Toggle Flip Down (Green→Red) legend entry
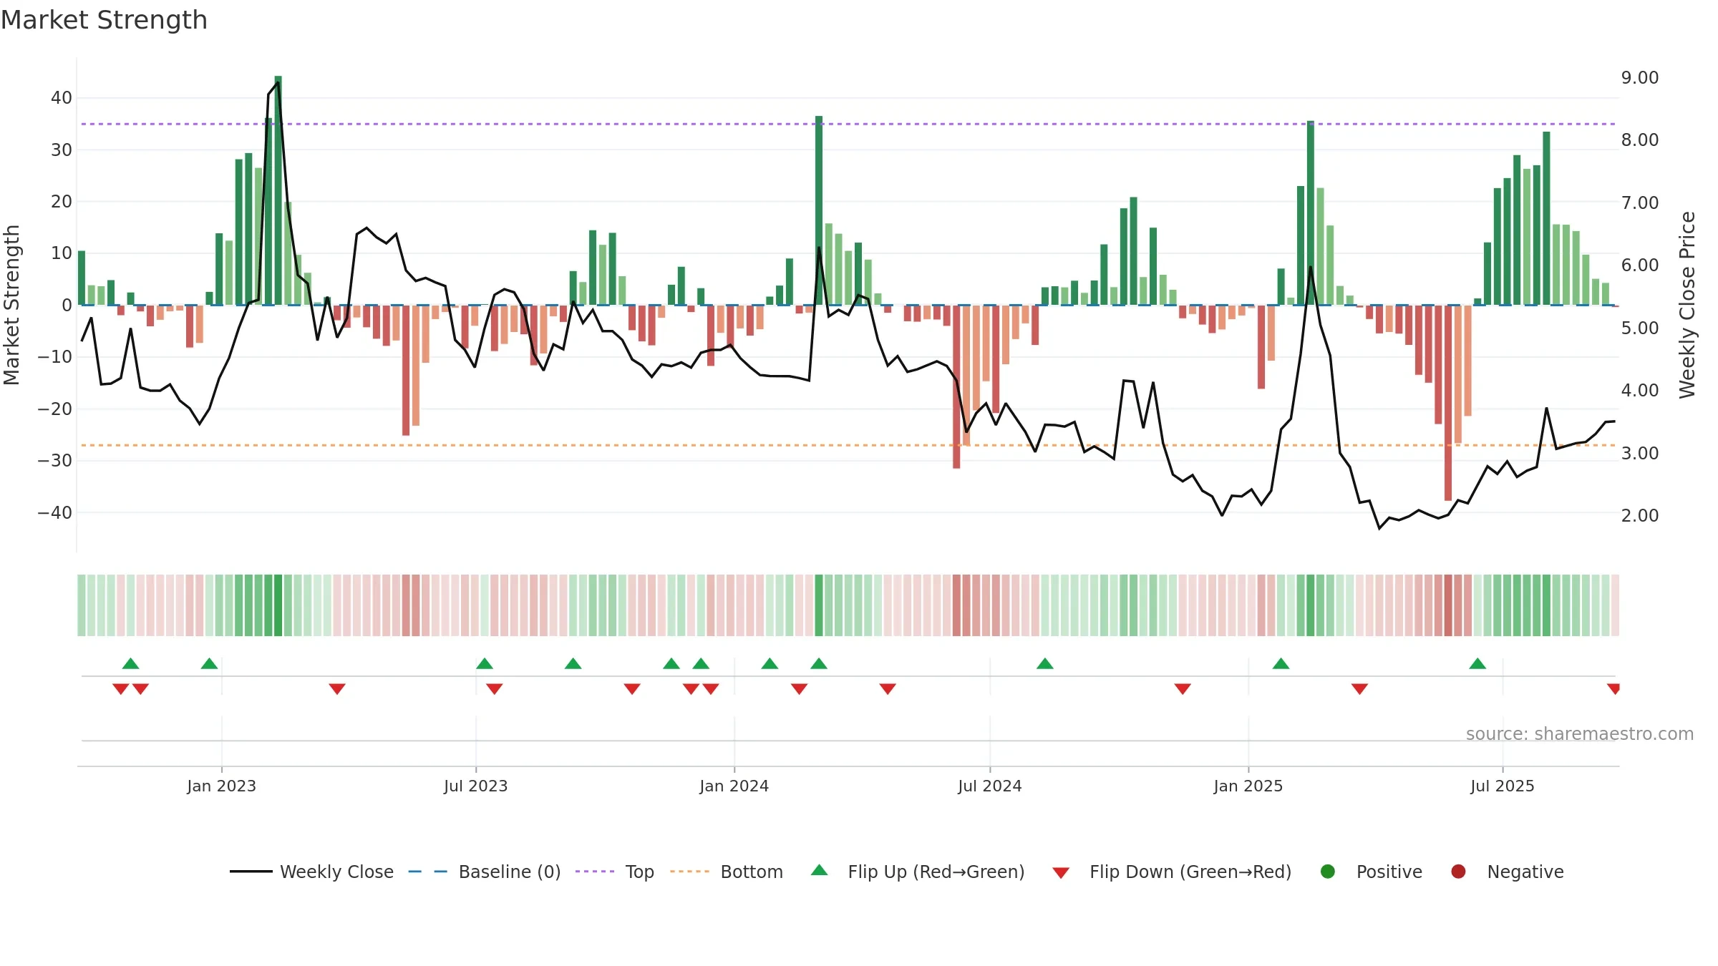Screen dimensions: 1718x966 (x=1172, y=872)
